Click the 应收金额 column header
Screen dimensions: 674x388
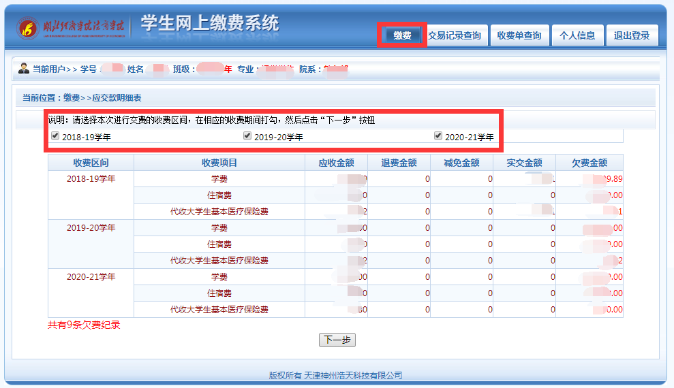336,163
